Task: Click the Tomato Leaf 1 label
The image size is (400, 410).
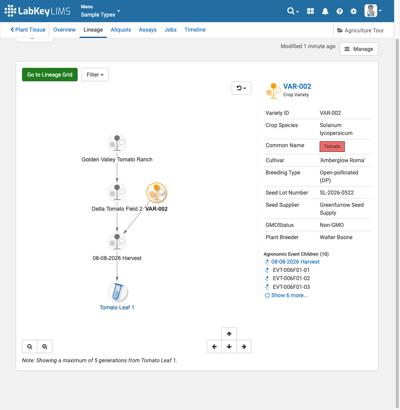Action: 117,307
